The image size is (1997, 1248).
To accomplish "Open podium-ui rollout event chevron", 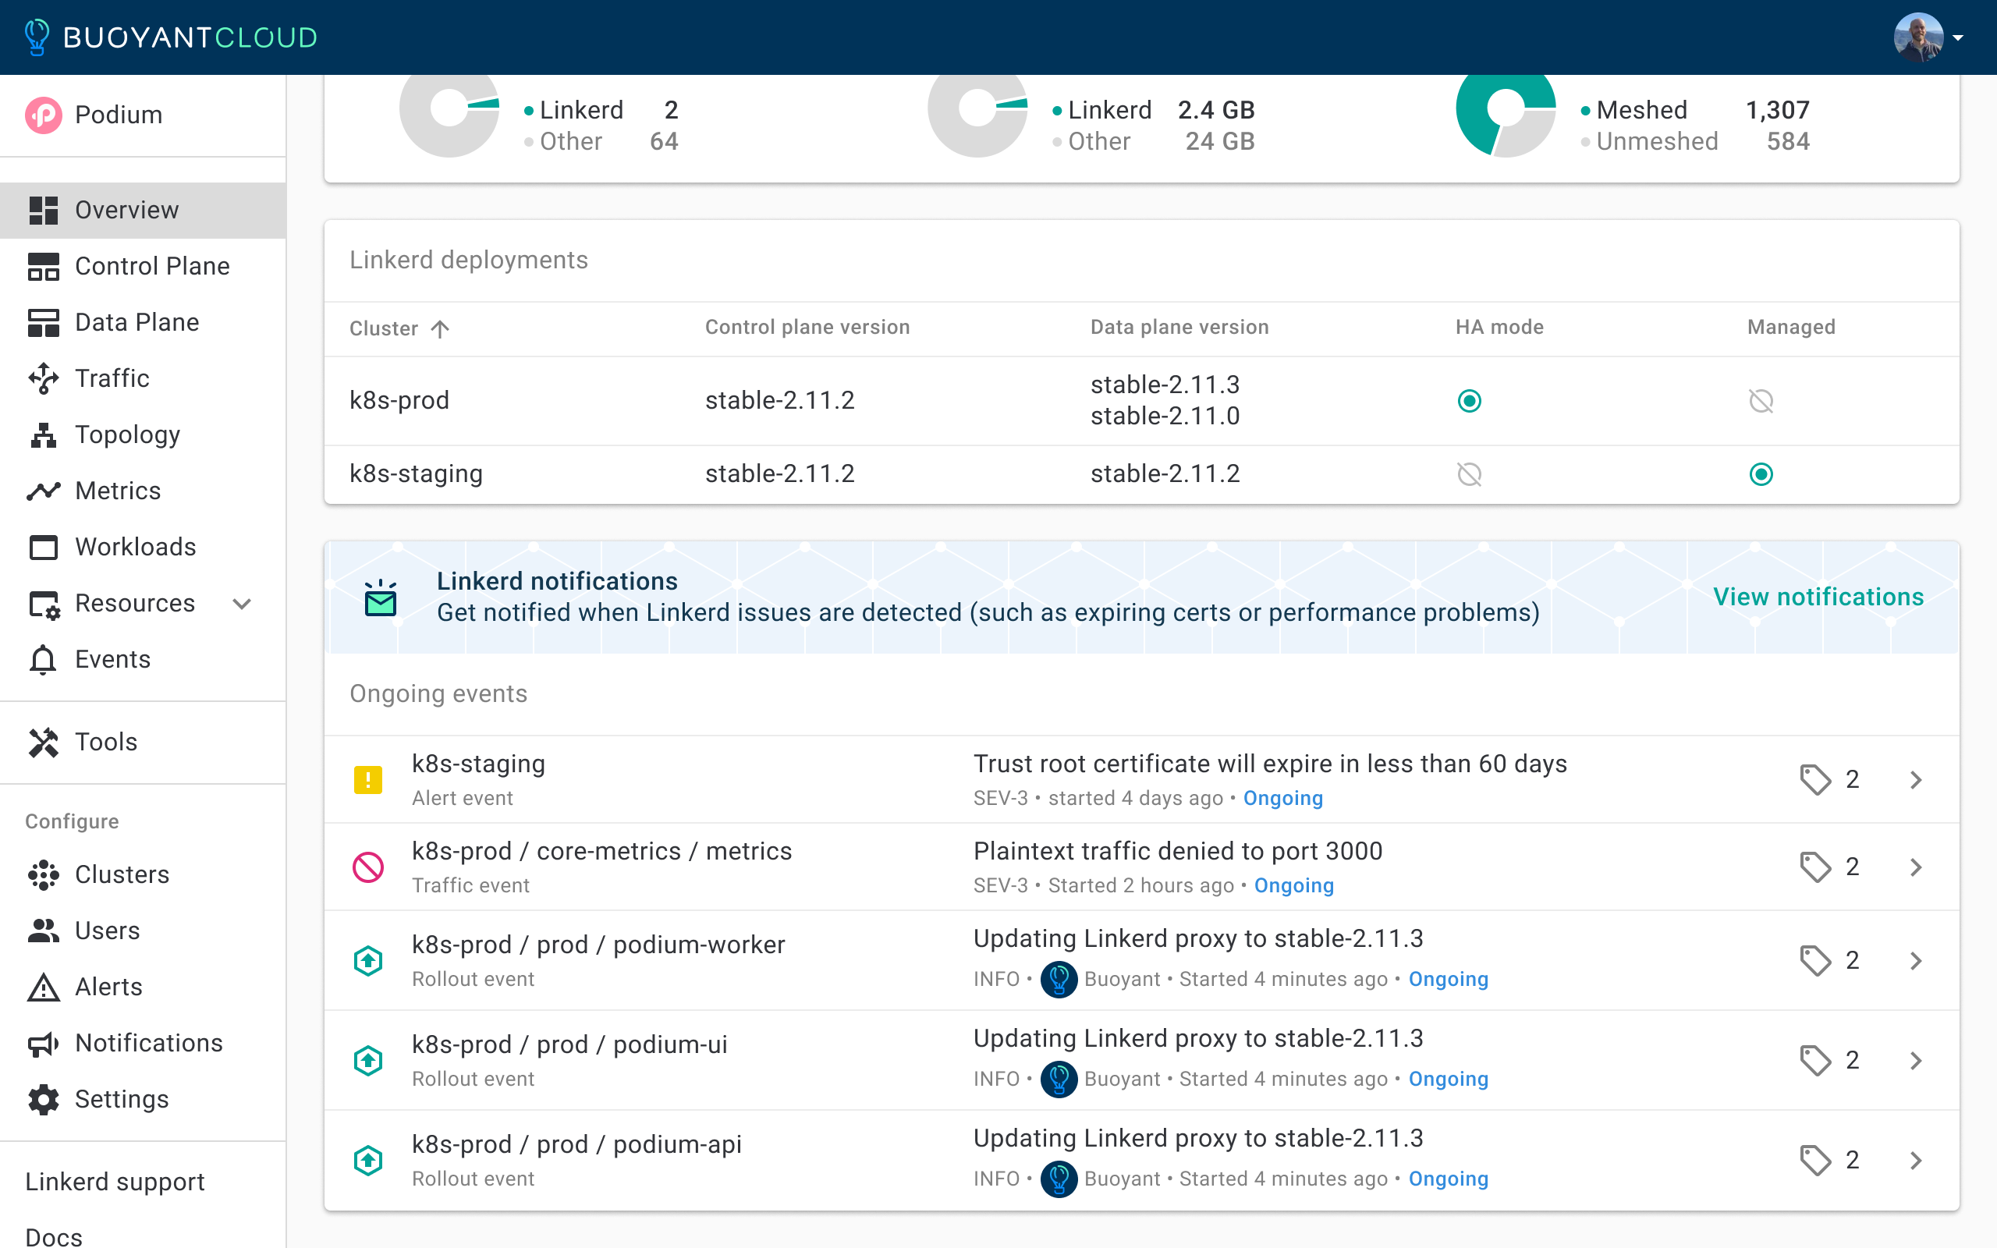I will 1916,1061.
